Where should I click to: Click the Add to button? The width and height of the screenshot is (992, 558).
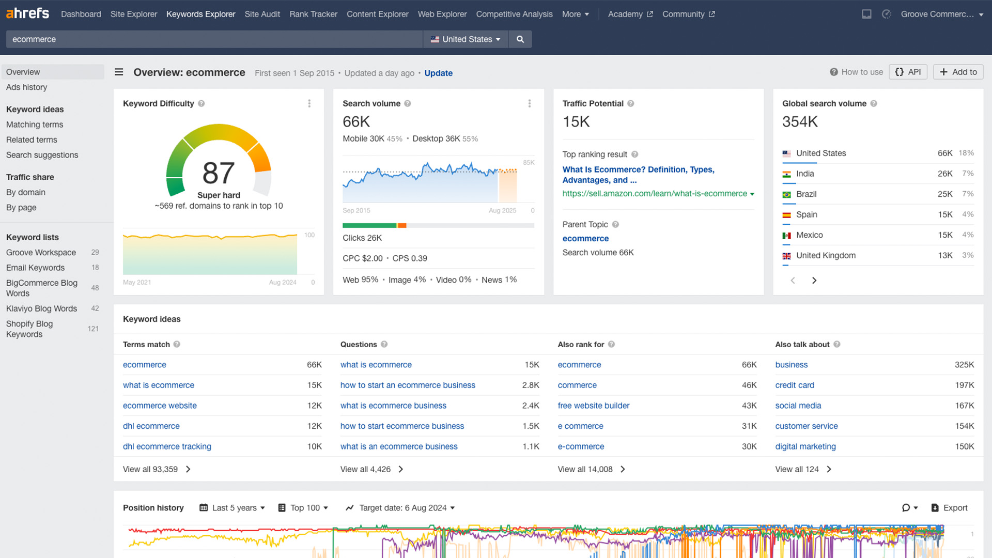958,72
